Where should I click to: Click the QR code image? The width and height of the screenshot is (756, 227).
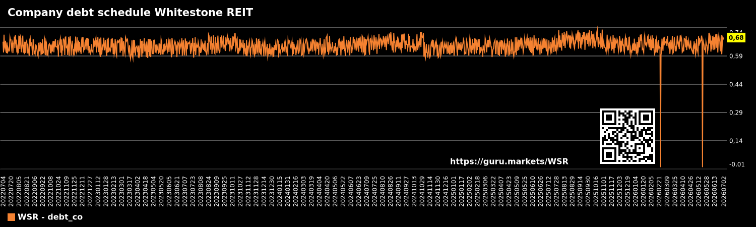pyautogui.click(x=627, y=136)
